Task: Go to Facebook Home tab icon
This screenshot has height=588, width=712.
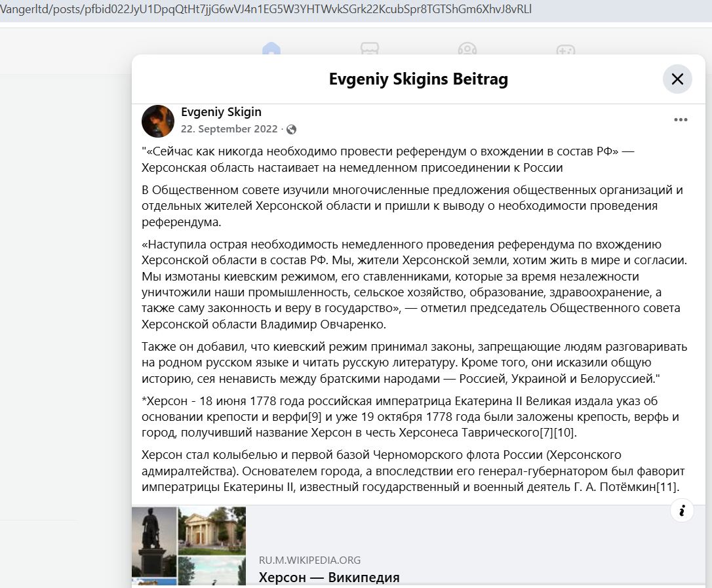Action: click(271, 50)
